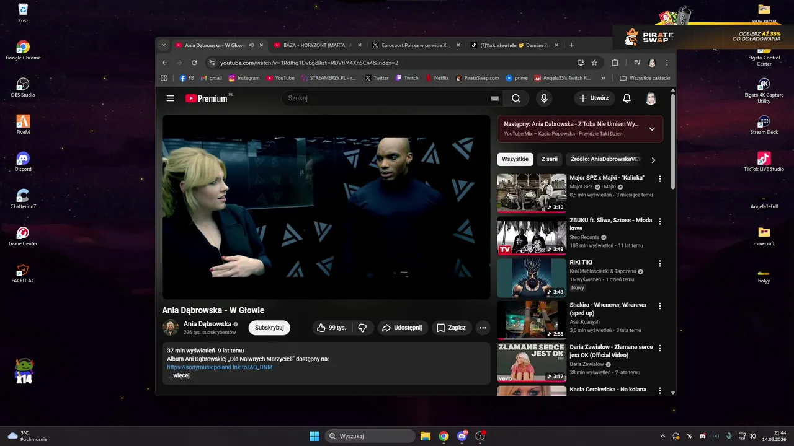Open Chrome three-dot menu
794x446 pixels.
click(667, 63)
